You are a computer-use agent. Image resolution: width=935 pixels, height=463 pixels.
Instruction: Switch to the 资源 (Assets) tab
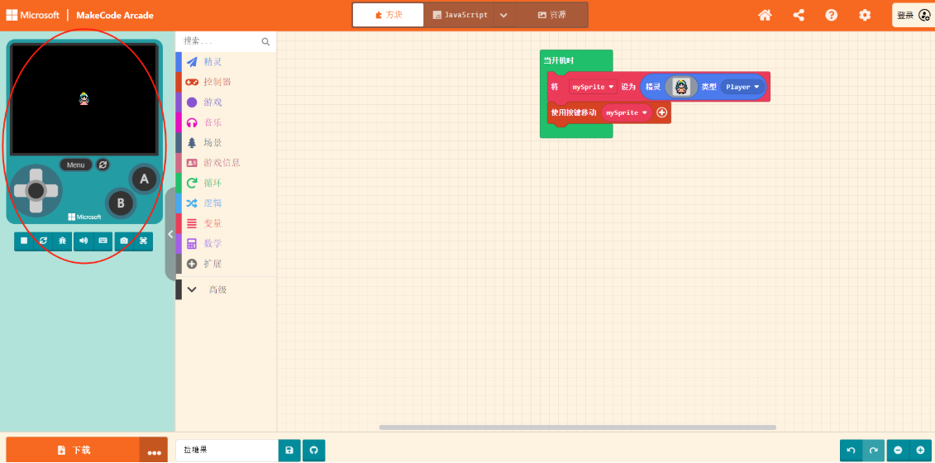click(552, 15)
